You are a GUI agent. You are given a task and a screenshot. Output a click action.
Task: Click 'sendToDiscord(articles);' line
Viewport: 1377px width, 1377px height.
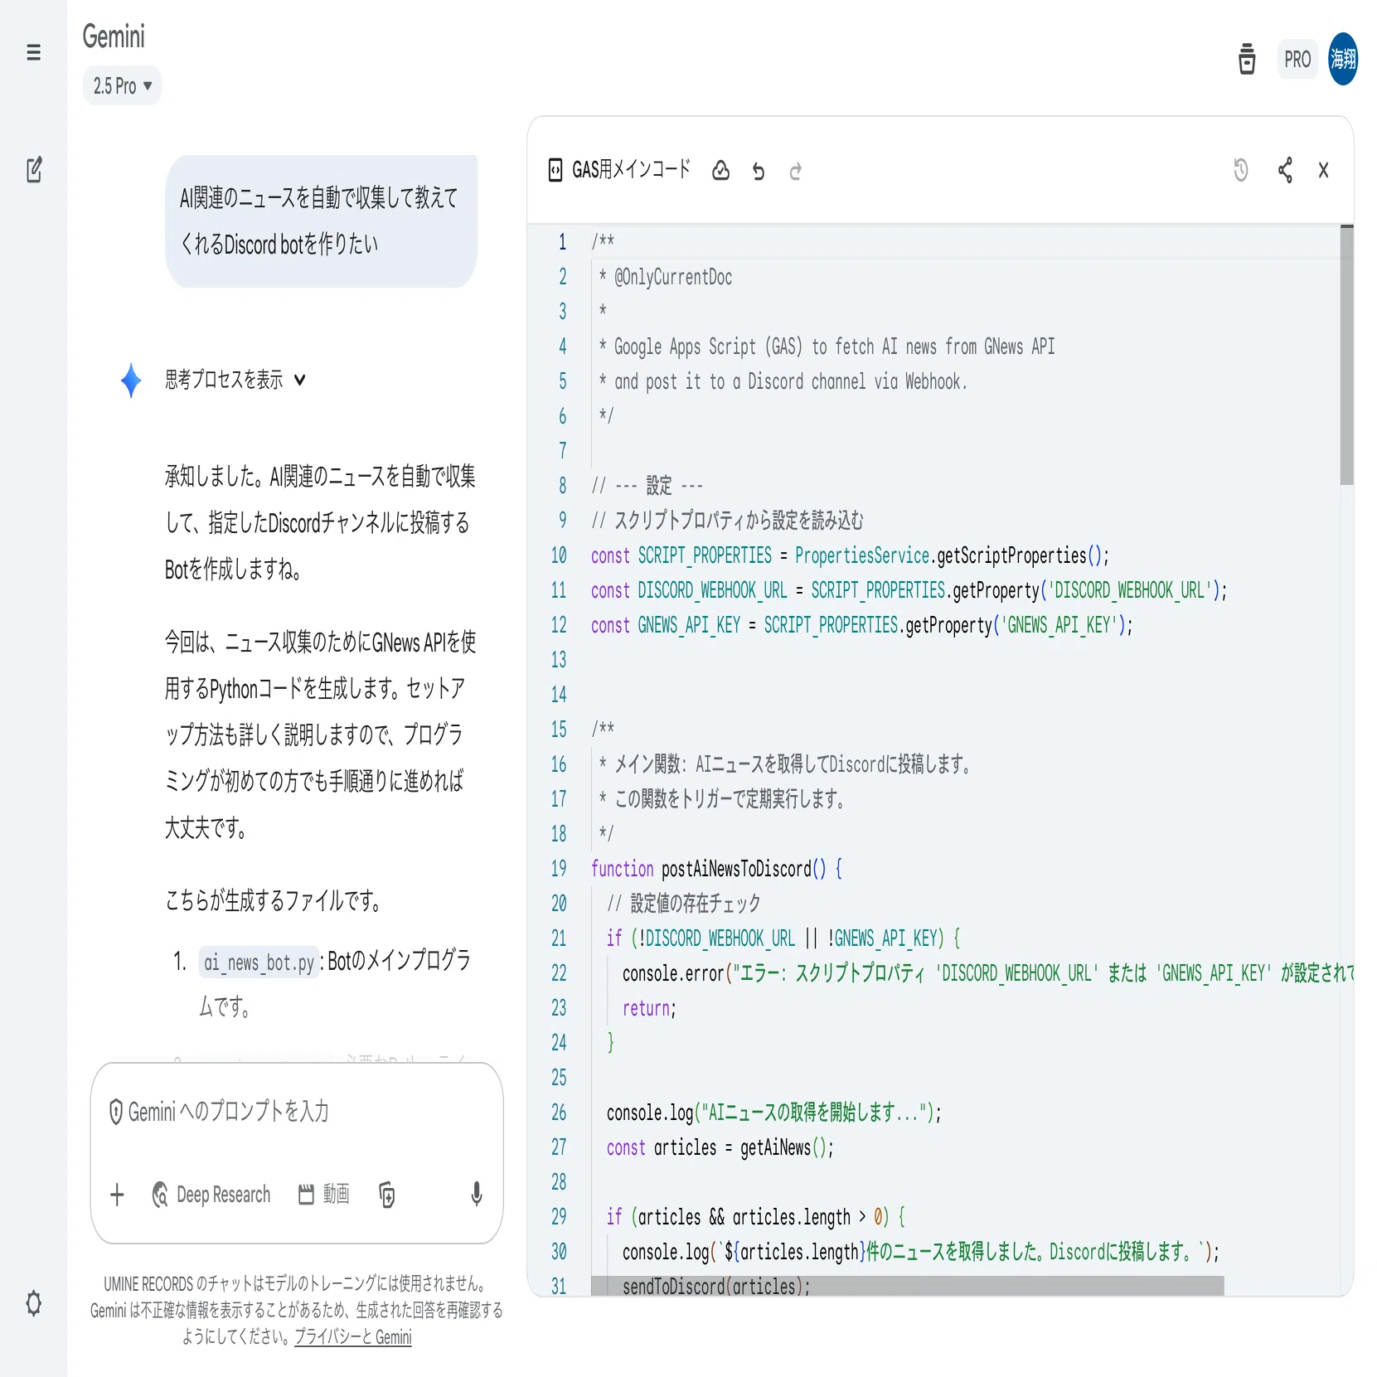716,1286
